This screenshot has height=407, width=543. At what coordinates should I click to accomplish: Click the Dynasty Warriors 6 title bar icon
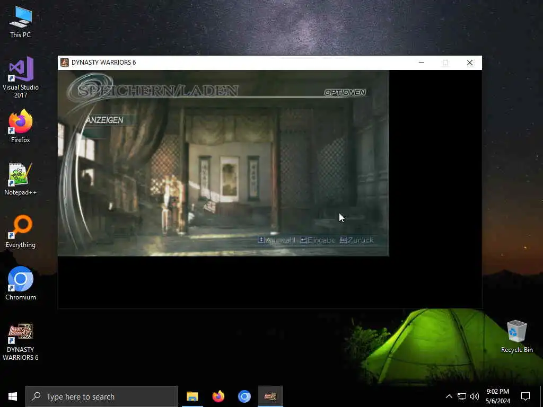(64, 63)
